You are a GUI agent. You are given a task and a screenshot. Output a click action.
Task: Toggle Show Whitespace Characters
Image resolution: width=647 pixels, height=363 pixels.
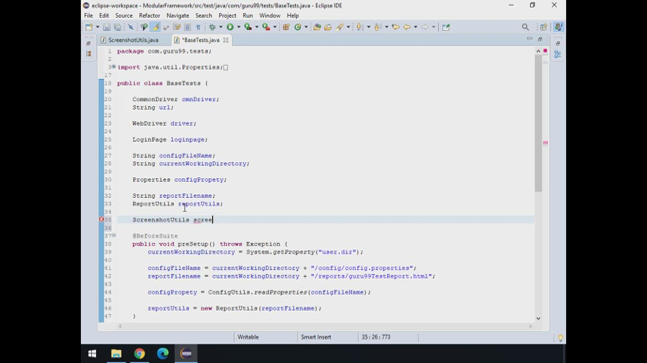[x=198, y=27]
